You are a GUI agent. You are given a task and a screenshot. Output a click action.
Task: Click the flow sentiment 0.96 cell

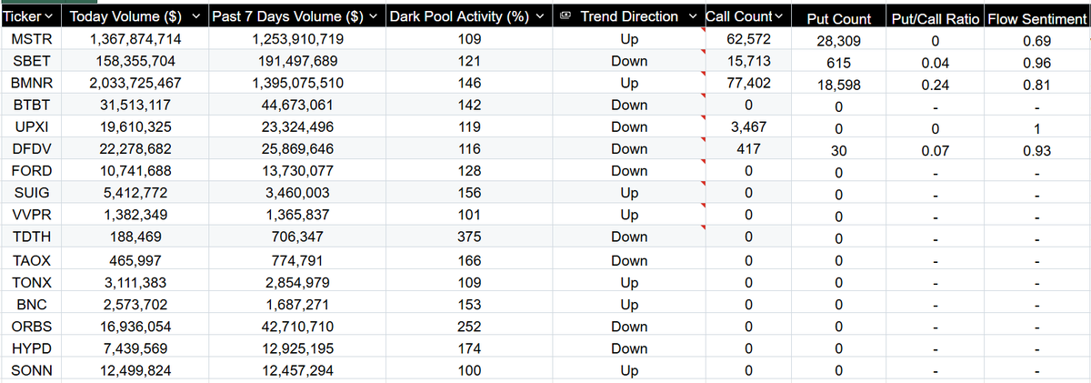pos(1036,63)
